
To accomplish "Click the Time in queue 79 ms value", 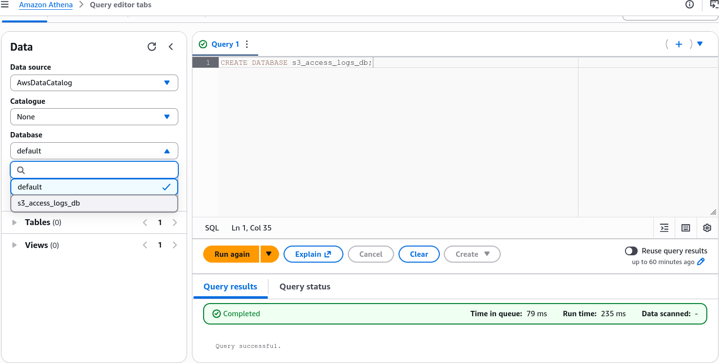I will (537, 314).
